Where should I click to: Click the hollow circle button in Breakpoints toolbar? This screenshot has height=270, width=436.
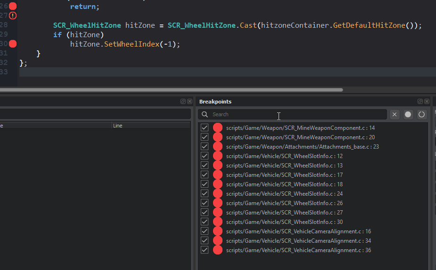point(421,114)
